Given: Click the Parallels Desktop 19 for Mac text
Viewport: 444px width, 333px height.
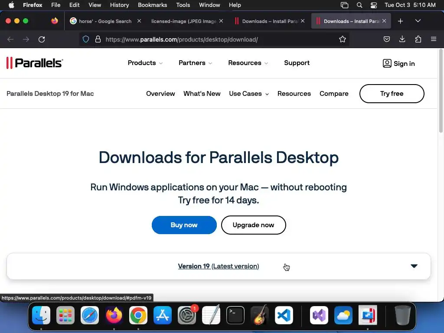Looking at the screenshot, I should tap(50, 94).
